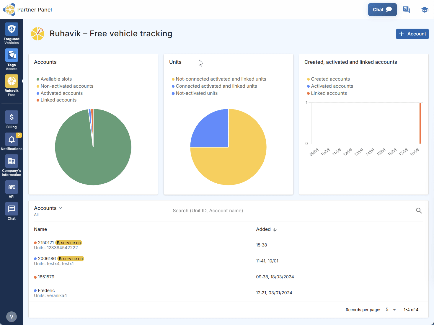This screenshot has width=434, height=325.
Task: Toggle Not-activated units legend item
Action: point(196,93)
